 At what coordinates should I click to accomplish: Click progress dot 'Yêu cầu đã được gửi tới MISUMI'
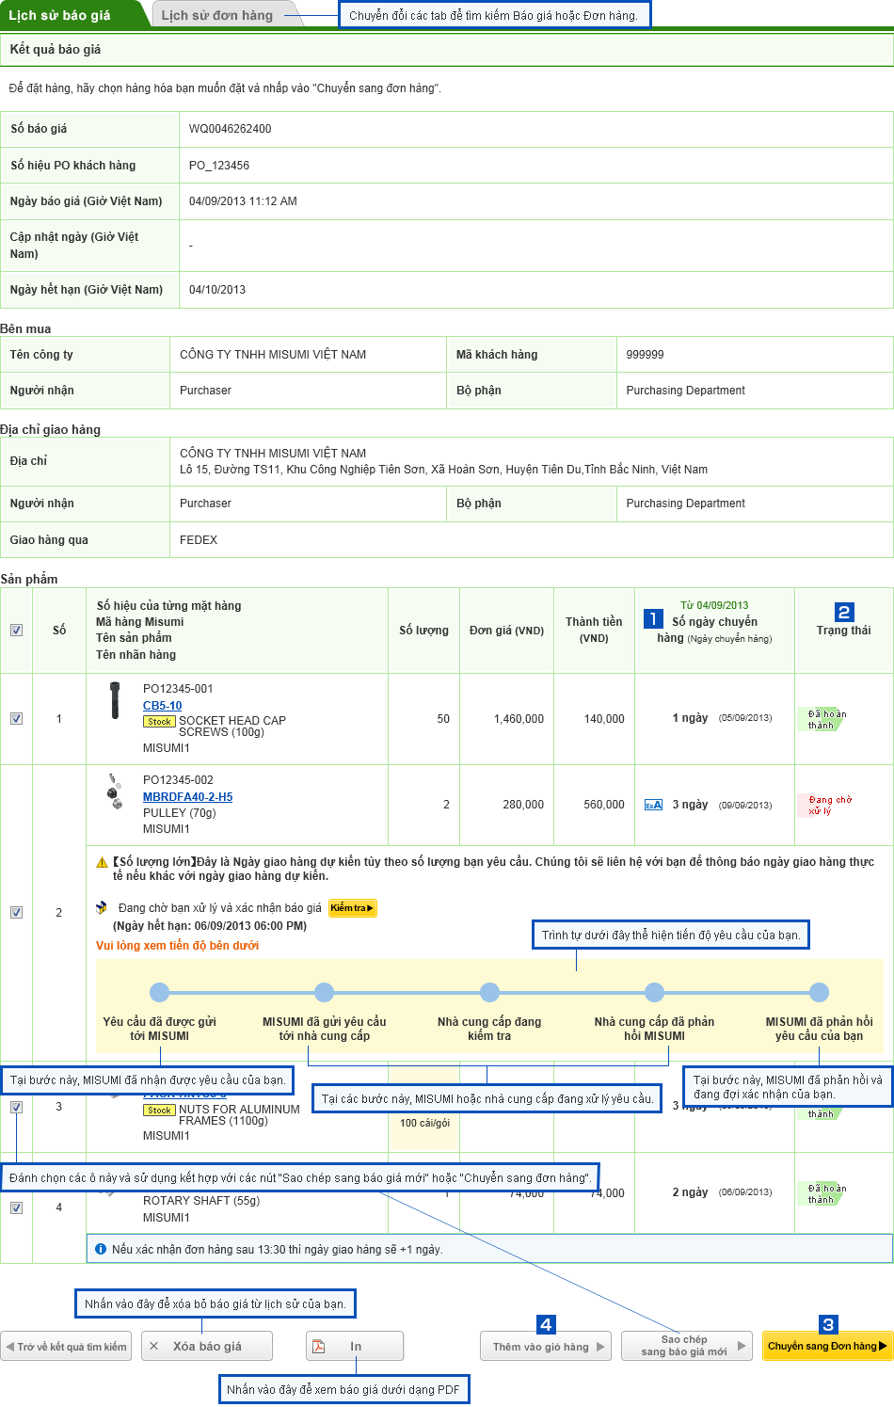[160, 992]
